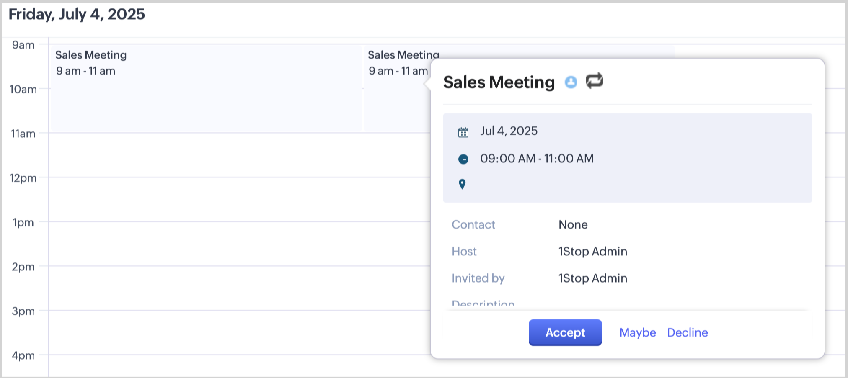Decline the Sales Meeting invitation

click(x=687, y=332)
